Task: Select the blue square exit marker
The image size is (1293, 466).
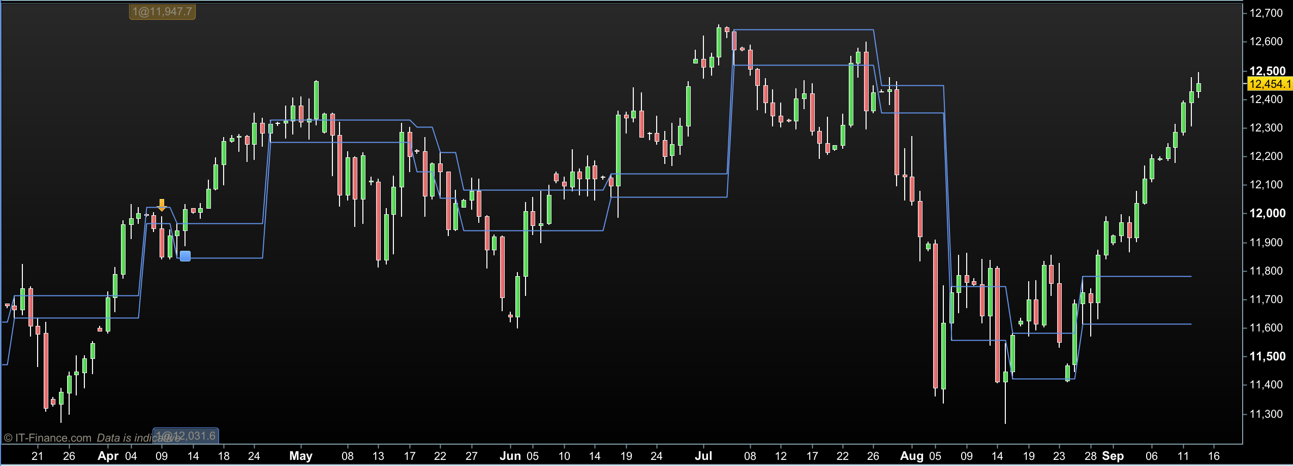Action: [x=186, y=256]
